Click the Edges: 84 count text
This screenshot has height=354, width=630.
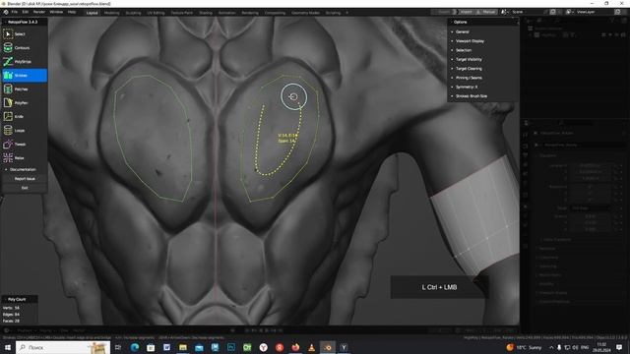point(11,315)
